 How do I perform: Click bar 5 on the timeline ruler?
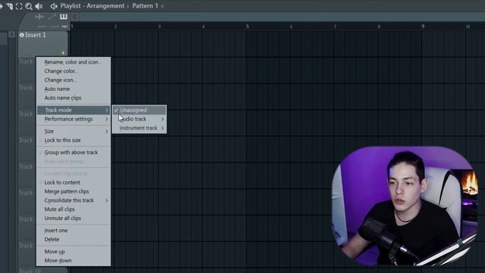[x=247, y=27]
